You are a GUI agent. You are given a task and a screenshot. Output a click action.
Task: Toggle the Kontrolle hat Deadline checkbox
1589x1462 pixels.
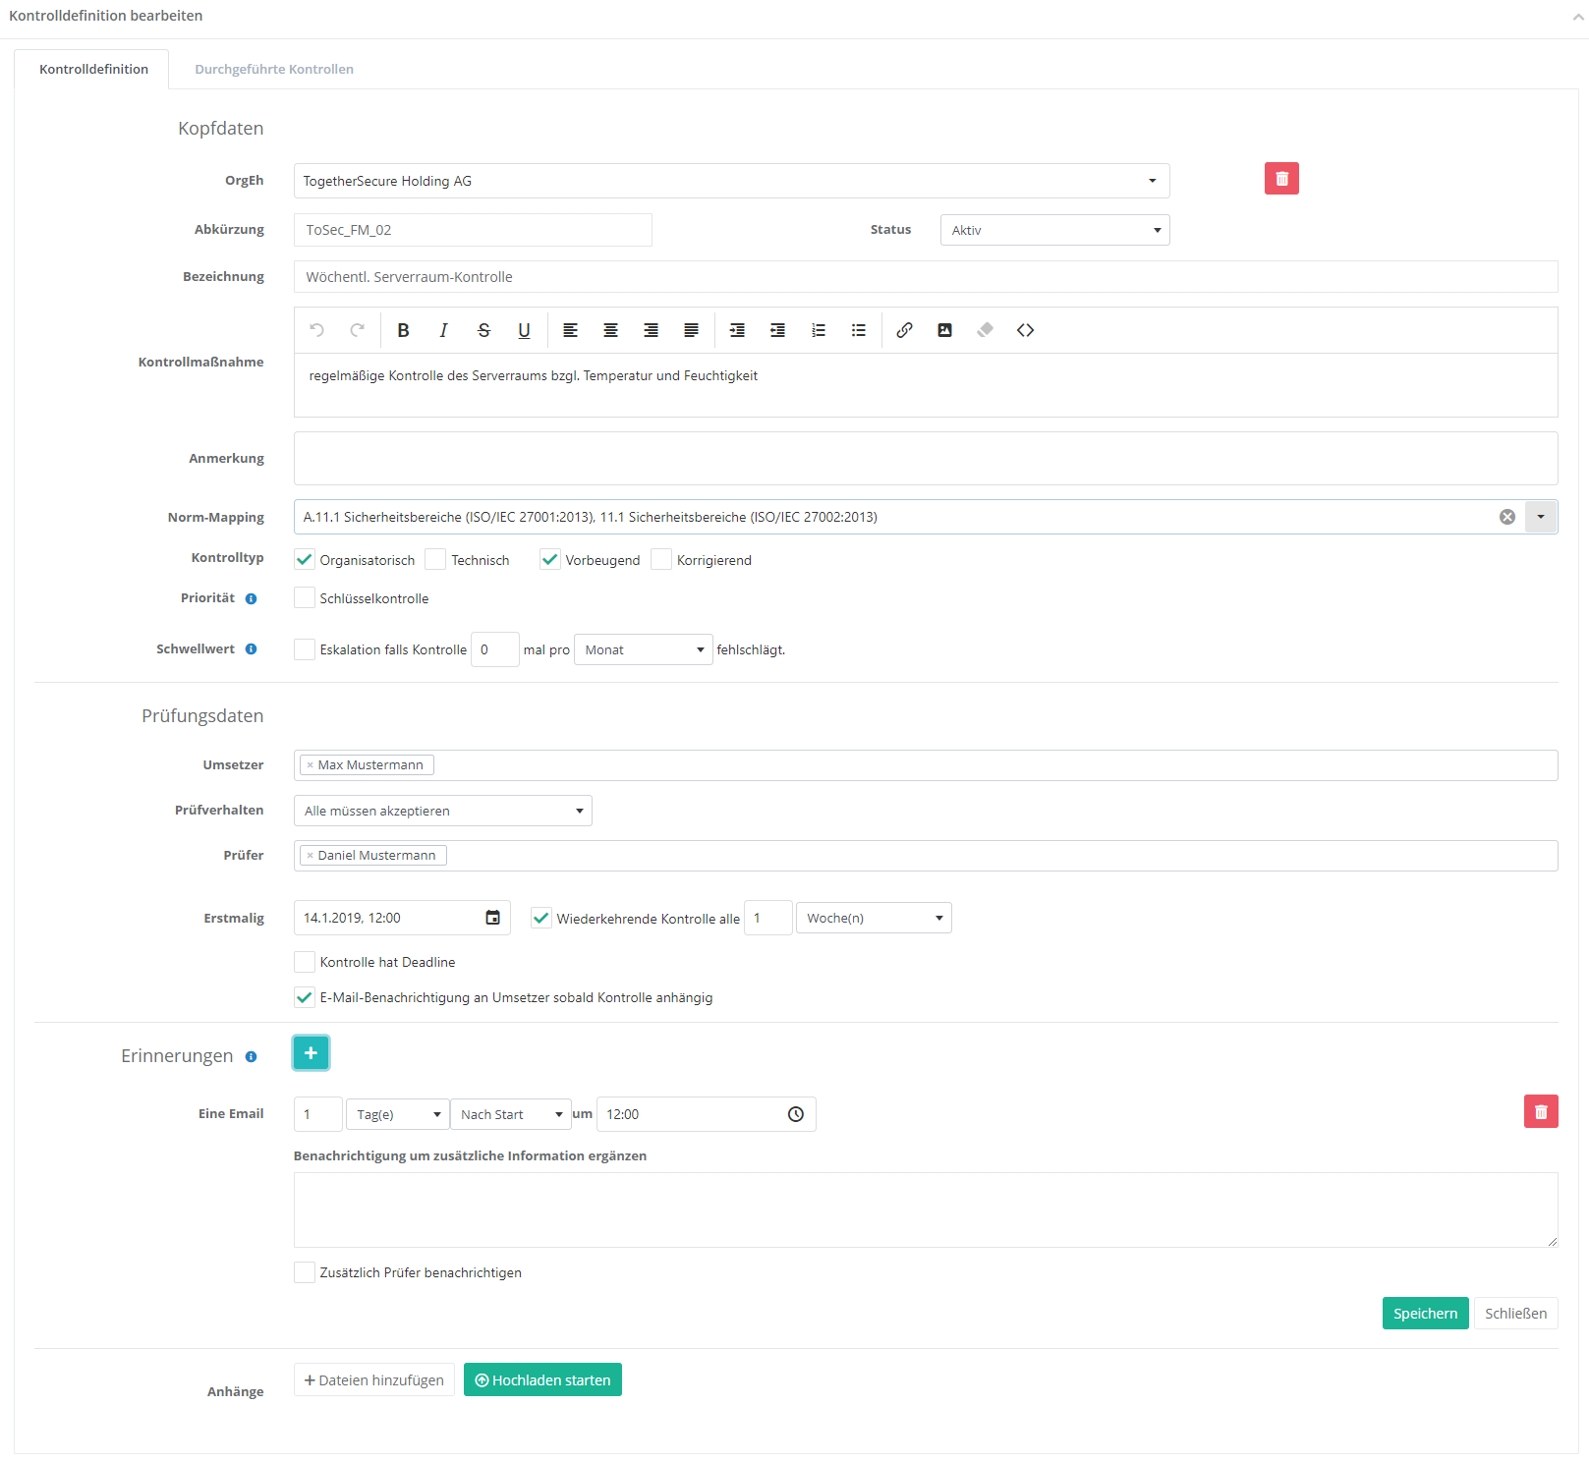click(305, 962)
